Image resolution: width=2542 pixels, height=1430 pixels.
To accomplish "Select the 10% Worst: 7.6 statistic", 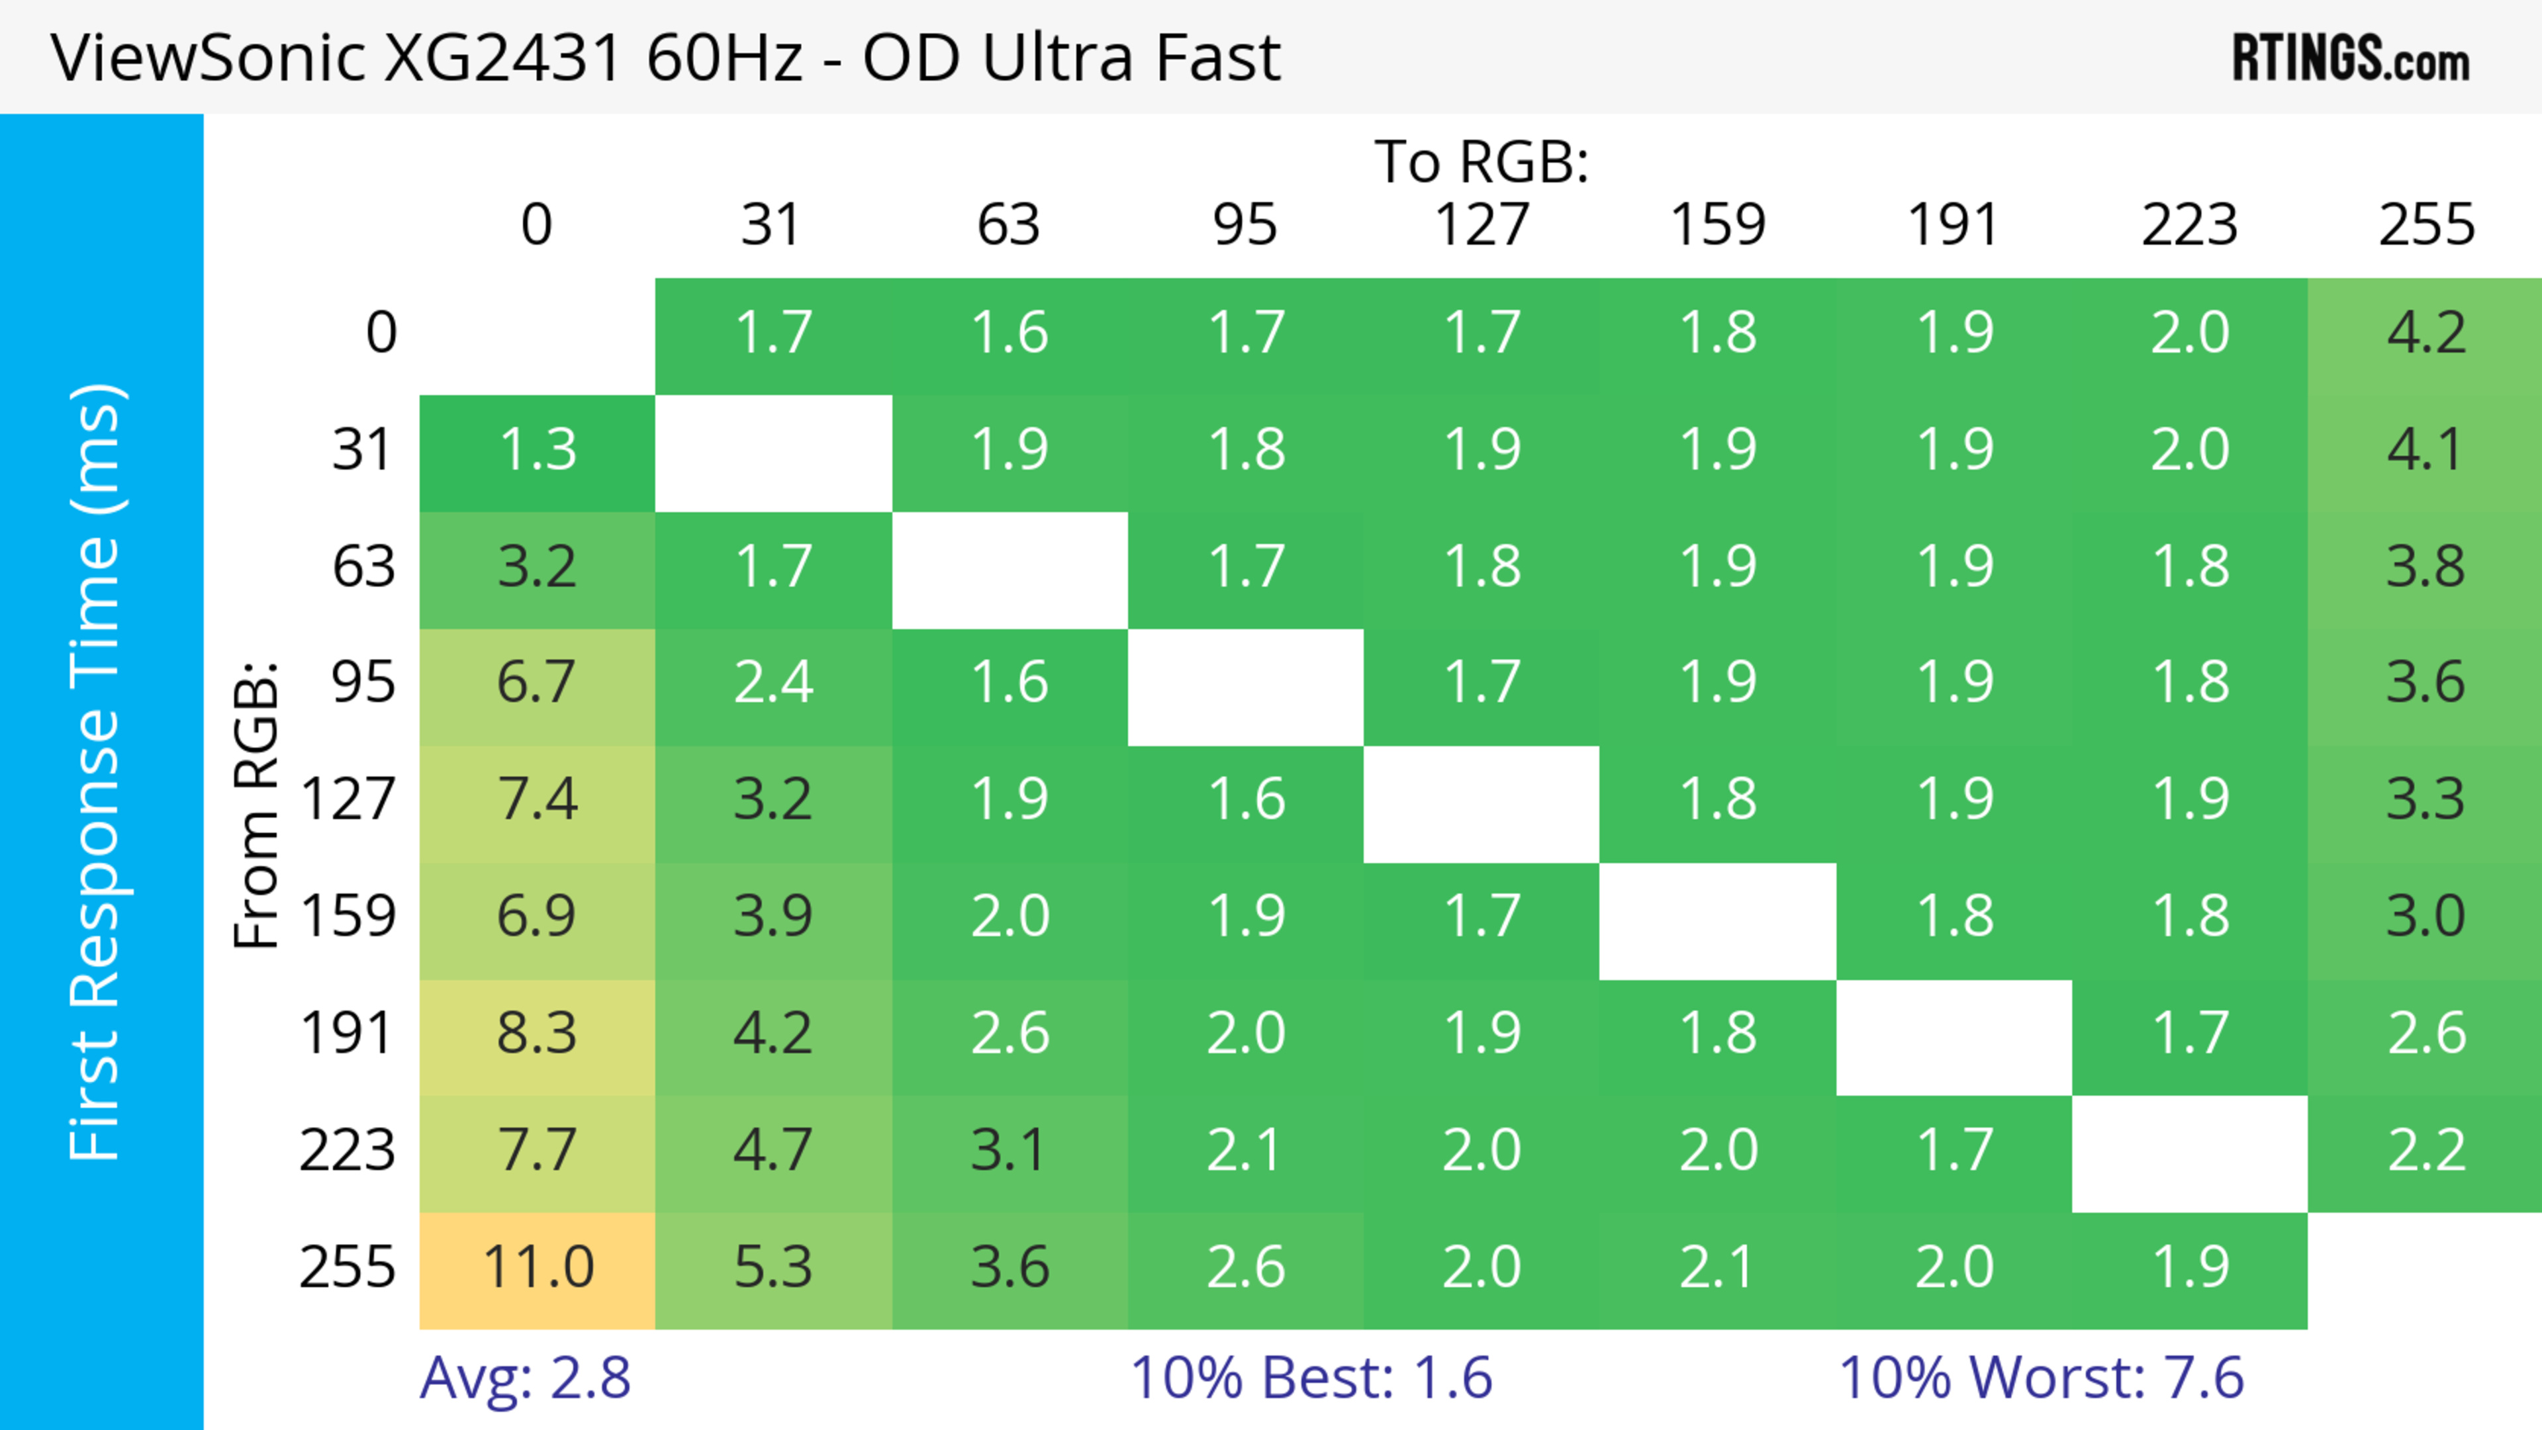I will [x=2041, y=1378].
